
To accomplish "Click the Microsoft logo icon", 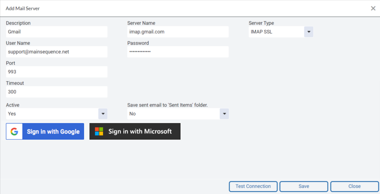I will pos(99,131).
